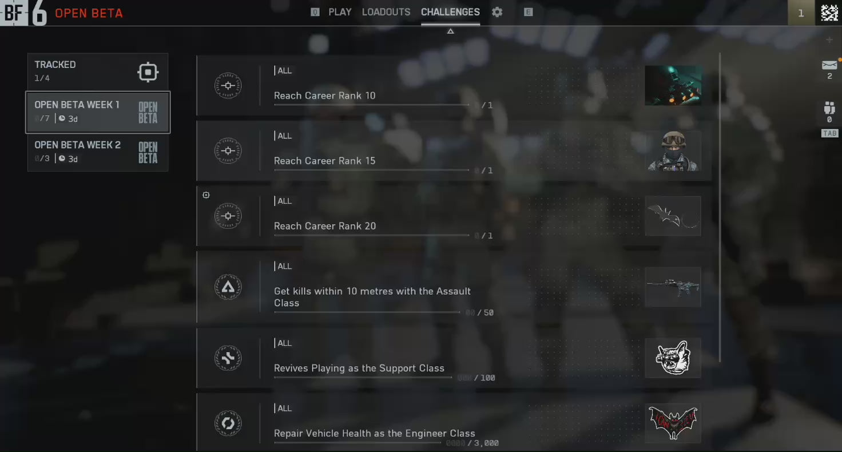Select the OPEN BETA WEEK 2 category
The image size is (842, 452).
pos(98,153)
